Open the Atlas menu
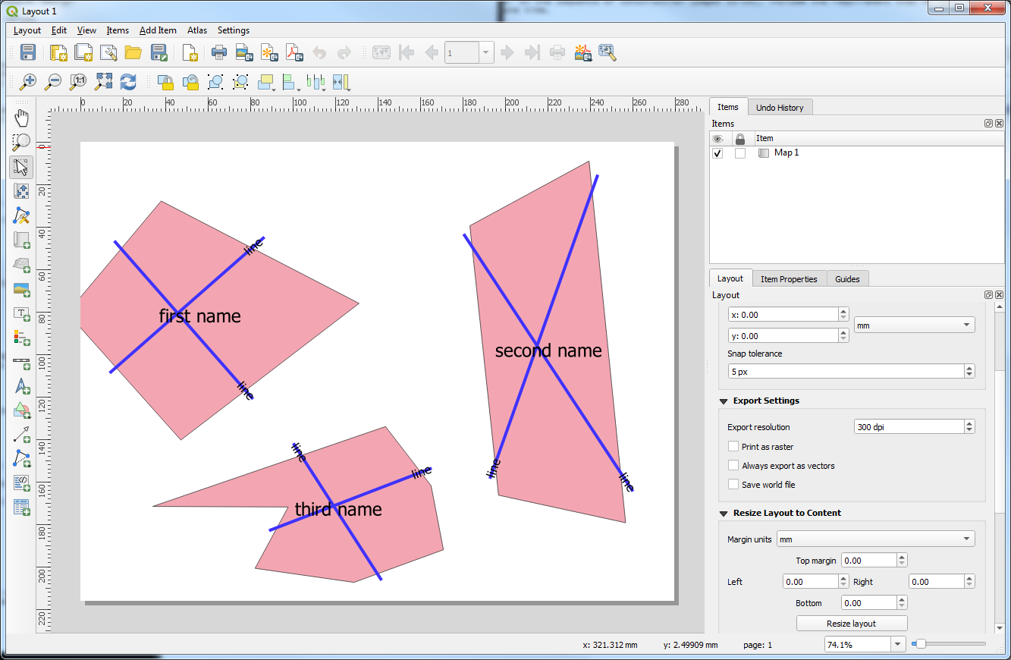Screen dimensions: 1011x660 (196, 30)
